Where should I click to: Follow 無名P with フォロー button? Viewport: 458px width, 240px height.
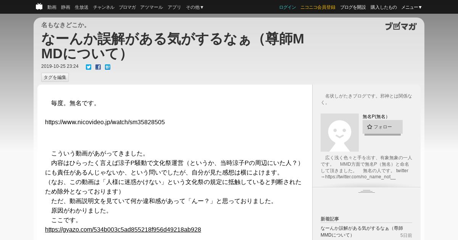pos(382,127)
